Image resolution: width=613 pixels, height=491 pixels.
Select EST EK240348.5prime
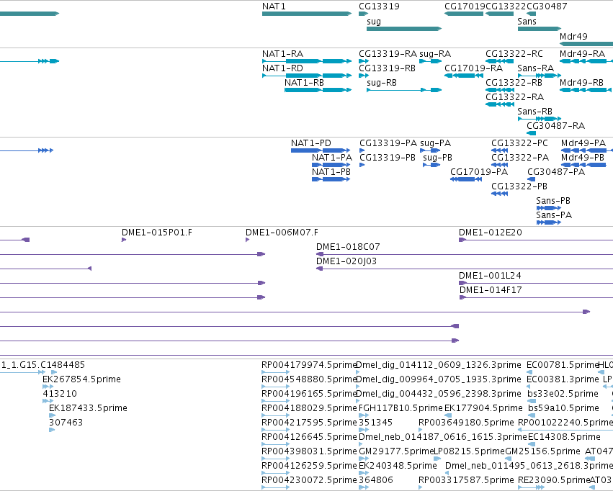pos(364,473)
